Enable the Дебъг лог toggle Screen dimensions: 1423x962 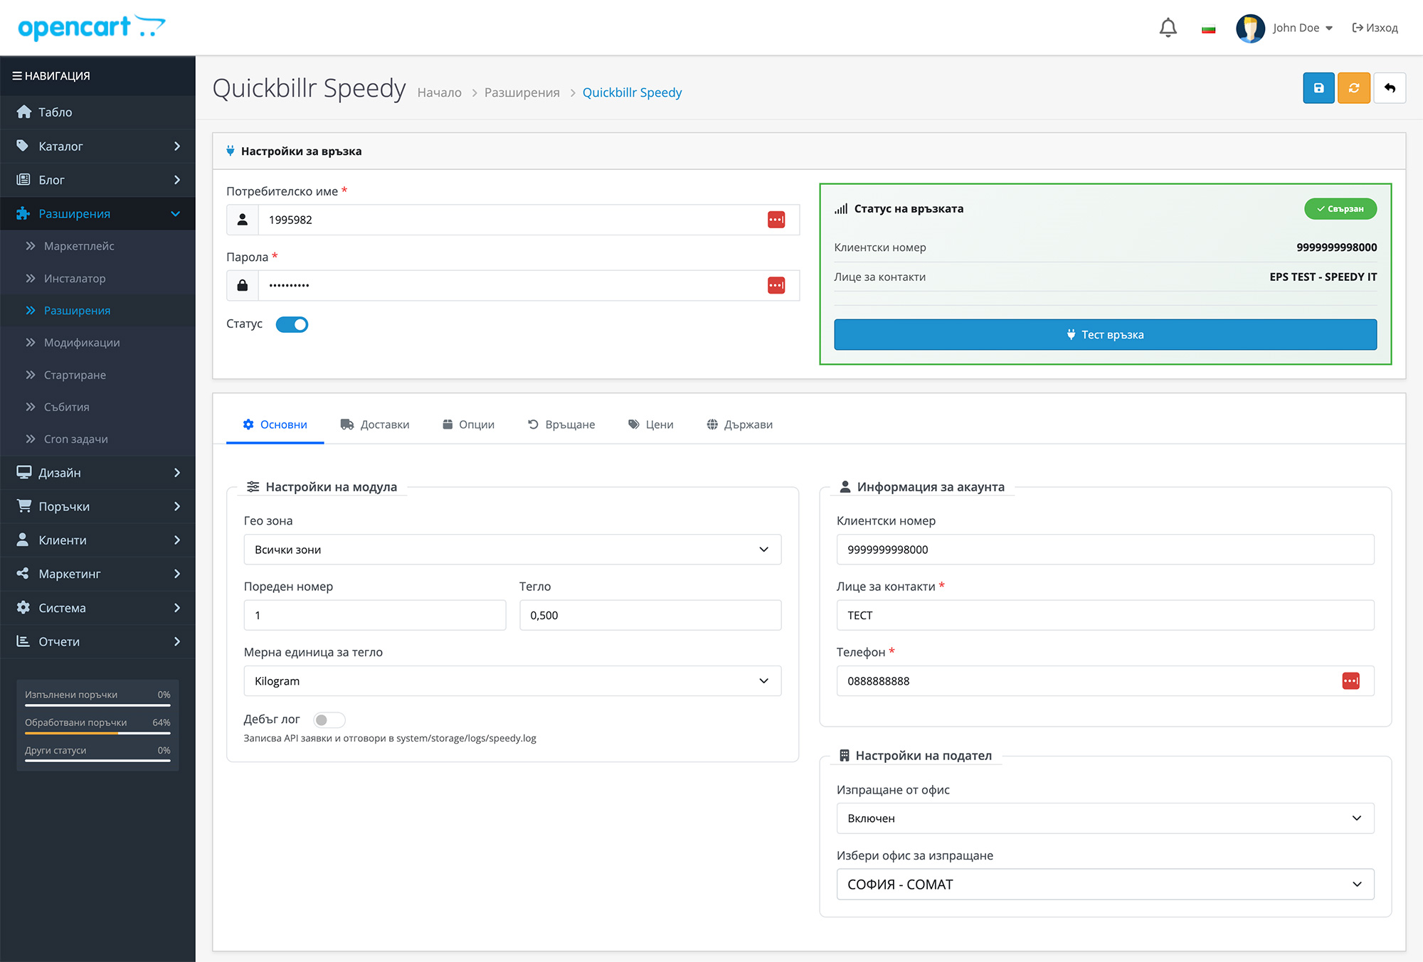(x=329, y=720)
